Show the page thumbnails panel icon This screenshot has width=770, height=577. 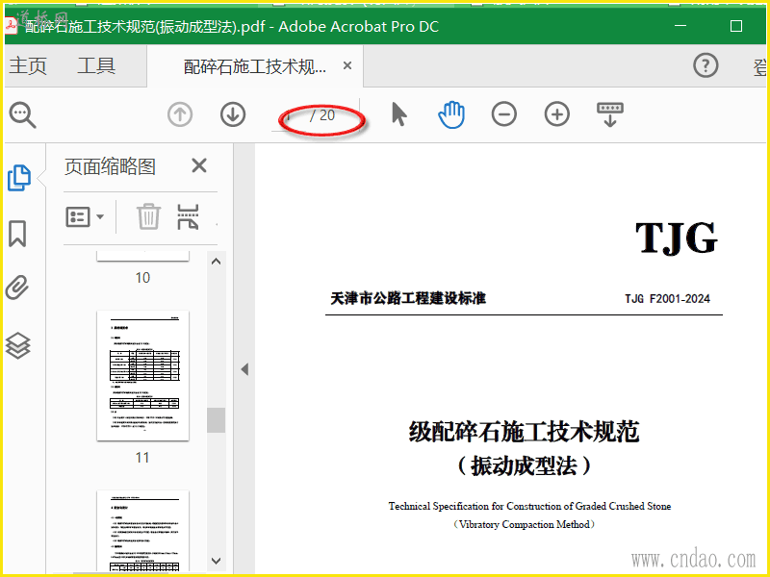pyautogui.click(x=19, y=178)
